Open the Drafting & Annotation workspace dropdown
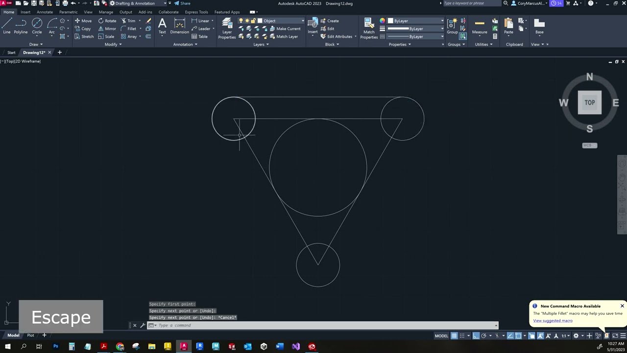This screenshot has height=353, width=627. pos(141,3)
